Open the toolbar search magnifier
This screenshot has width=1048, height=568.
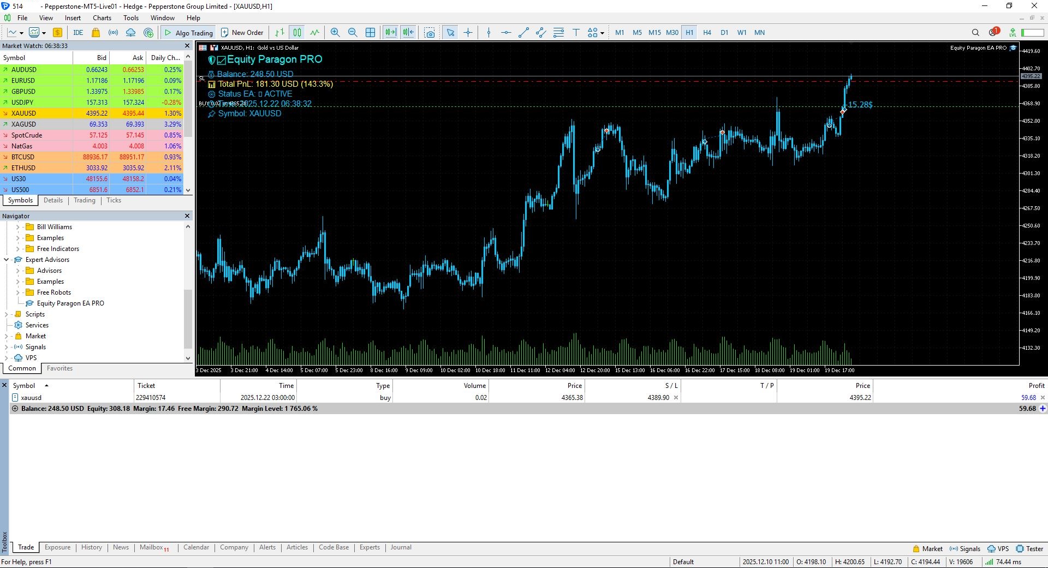click(x=975, y=33)
